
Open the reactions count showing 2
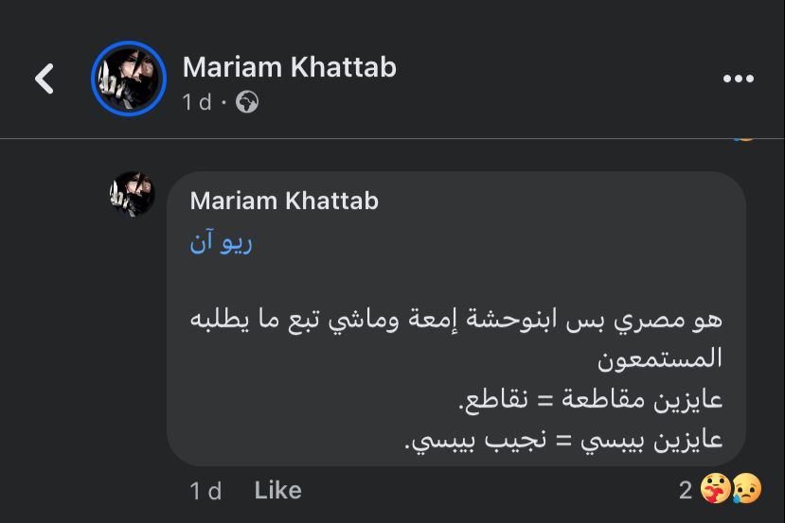point(686,490)
